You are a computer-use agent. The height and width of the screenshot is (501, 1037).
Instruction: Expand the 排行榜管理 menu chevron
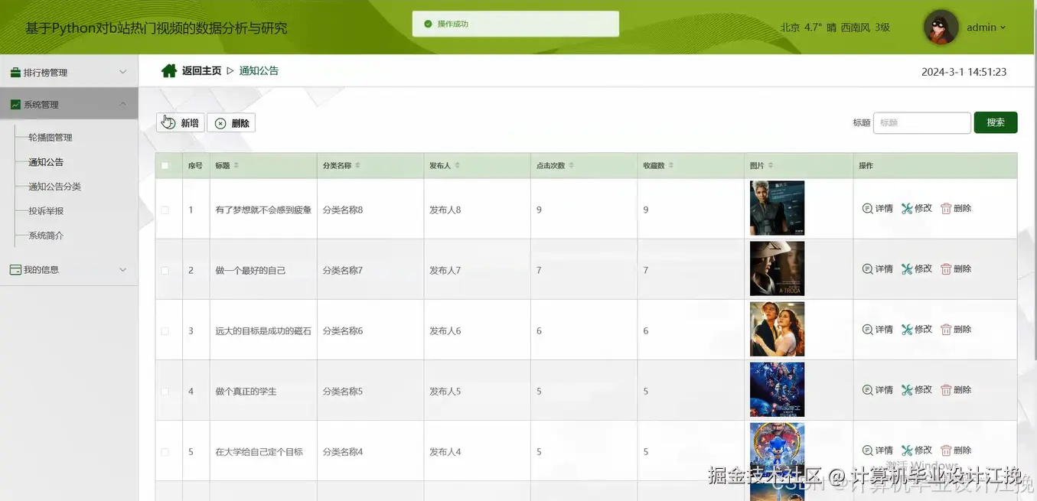point(123,72)
